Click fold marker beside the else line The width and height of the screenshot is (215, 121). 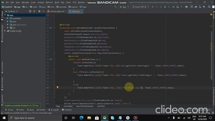[54, 85]
